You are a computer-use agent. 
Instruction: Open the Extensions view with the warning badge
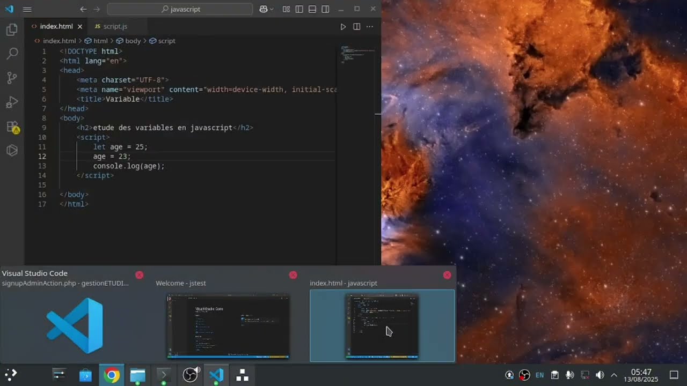12,127
